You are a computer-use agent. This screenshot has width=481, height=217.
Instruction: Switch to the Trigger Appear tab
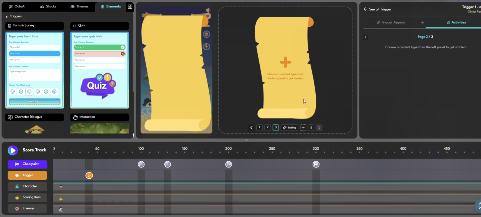coord(391,23)
